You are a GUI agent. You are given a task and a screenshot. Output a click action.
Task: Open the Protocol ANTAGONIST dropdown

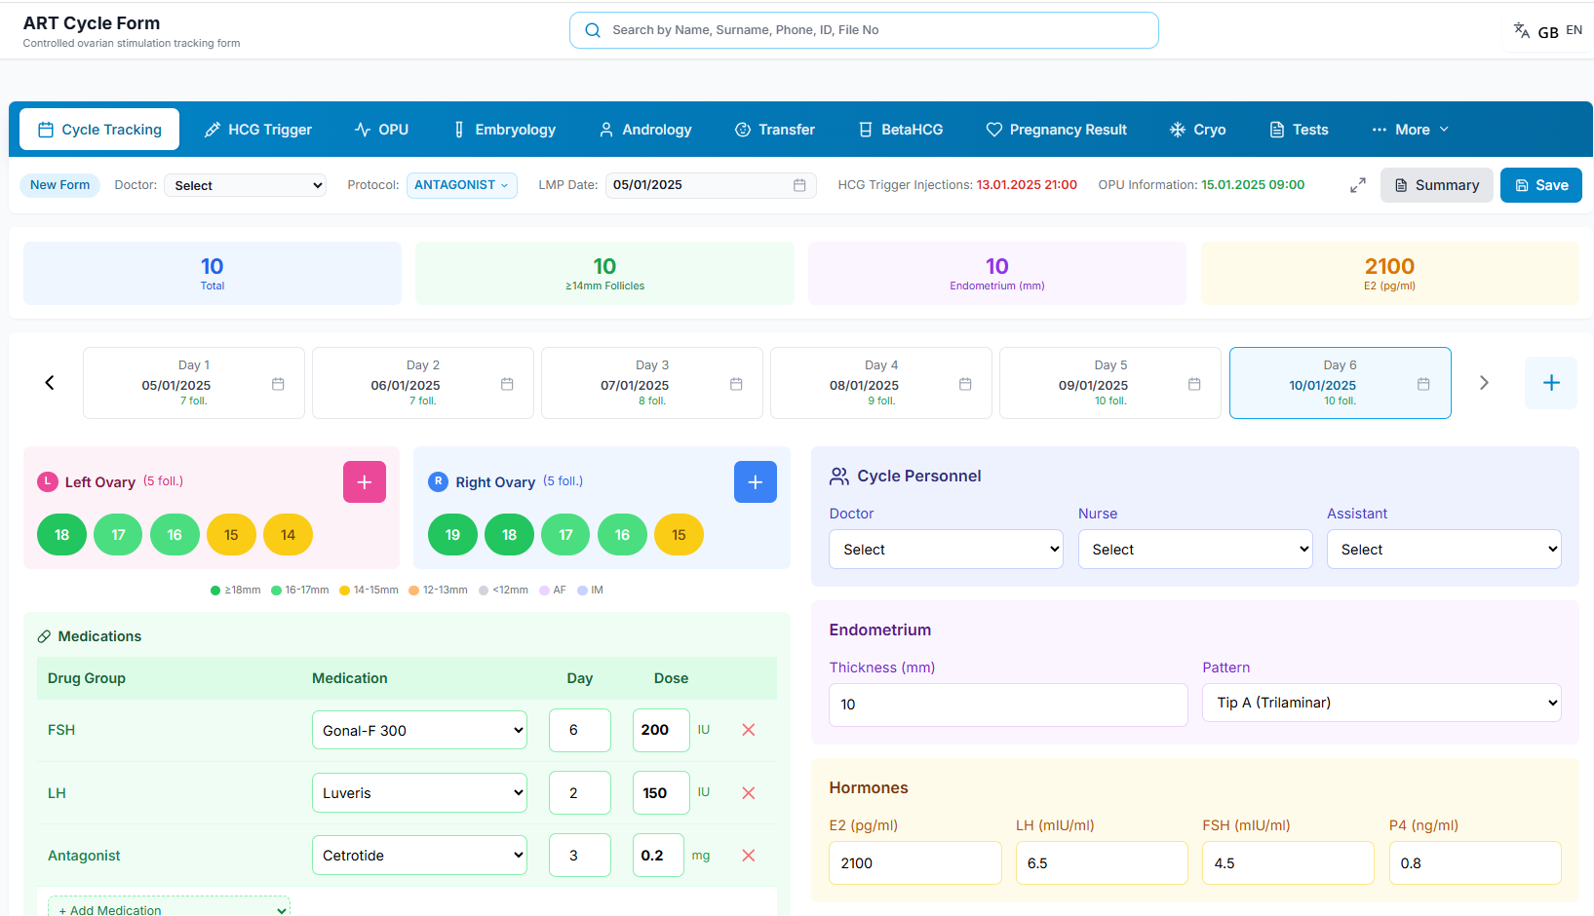tap(461, 185)
